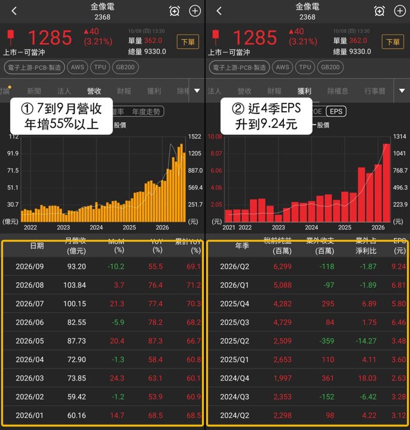The height and width of the screenshot is (430, 410).
Task: Click the 下單 order button on the 獲利 screen
Action: pos(393,42)
